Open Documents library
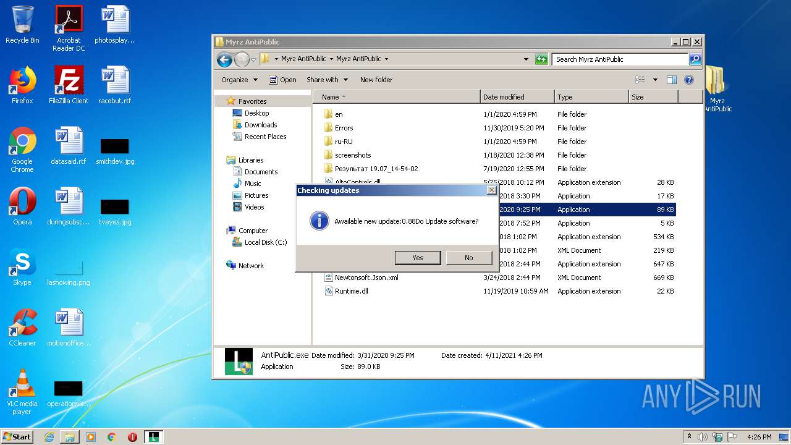Image resolution: width=791 pixels, height=445 pixels. point(261,172)
